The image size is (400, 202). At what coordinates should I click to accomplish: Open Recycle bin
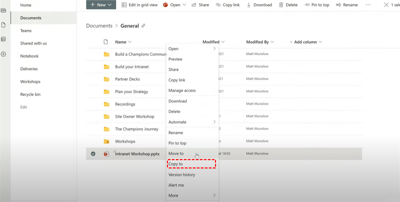30,94
